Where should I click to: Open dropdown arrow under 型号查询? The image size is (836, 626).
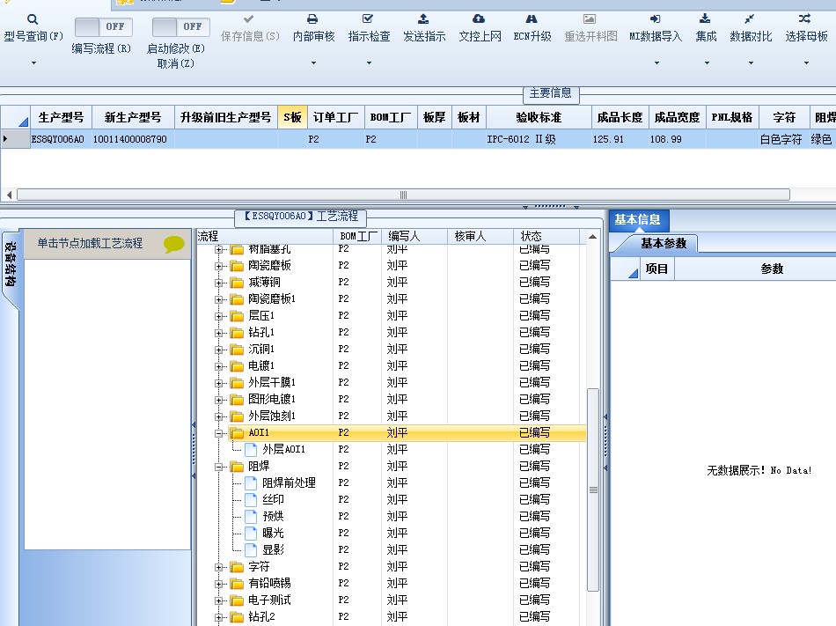(x=33, y=63)
